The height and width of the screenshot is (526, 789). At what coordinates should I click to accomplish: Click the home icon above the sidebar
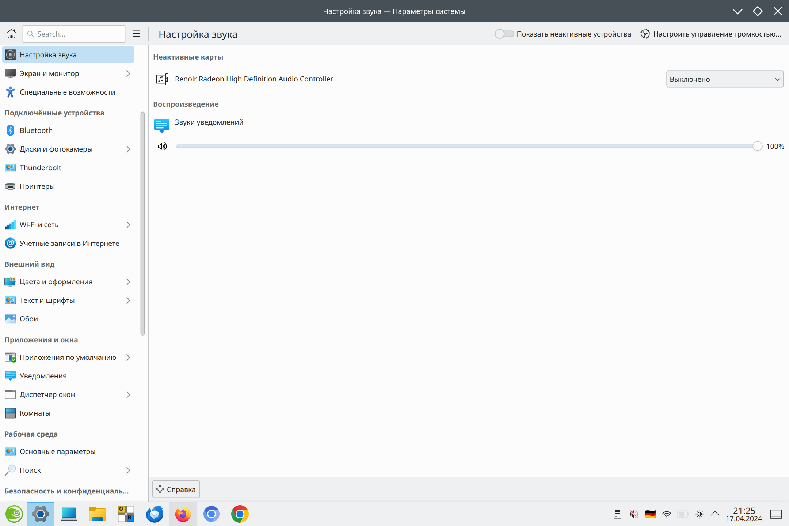tap(11, 34)
